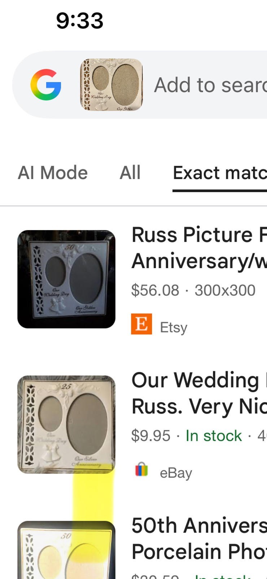Tap the searched image thumbnail in search bar
Viewport: 267px width, 579px height.
click(x=111, y=85)
